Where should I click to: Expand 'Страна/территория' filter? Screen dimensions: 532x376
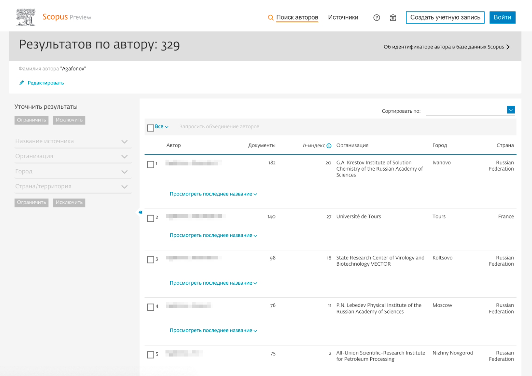click(x=73, y=186)
